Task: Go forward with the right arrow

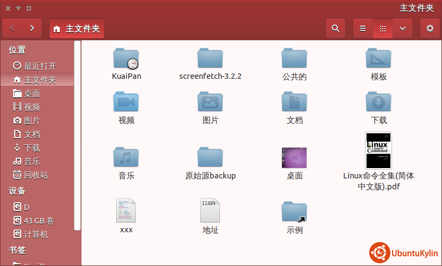Action: 32,28
